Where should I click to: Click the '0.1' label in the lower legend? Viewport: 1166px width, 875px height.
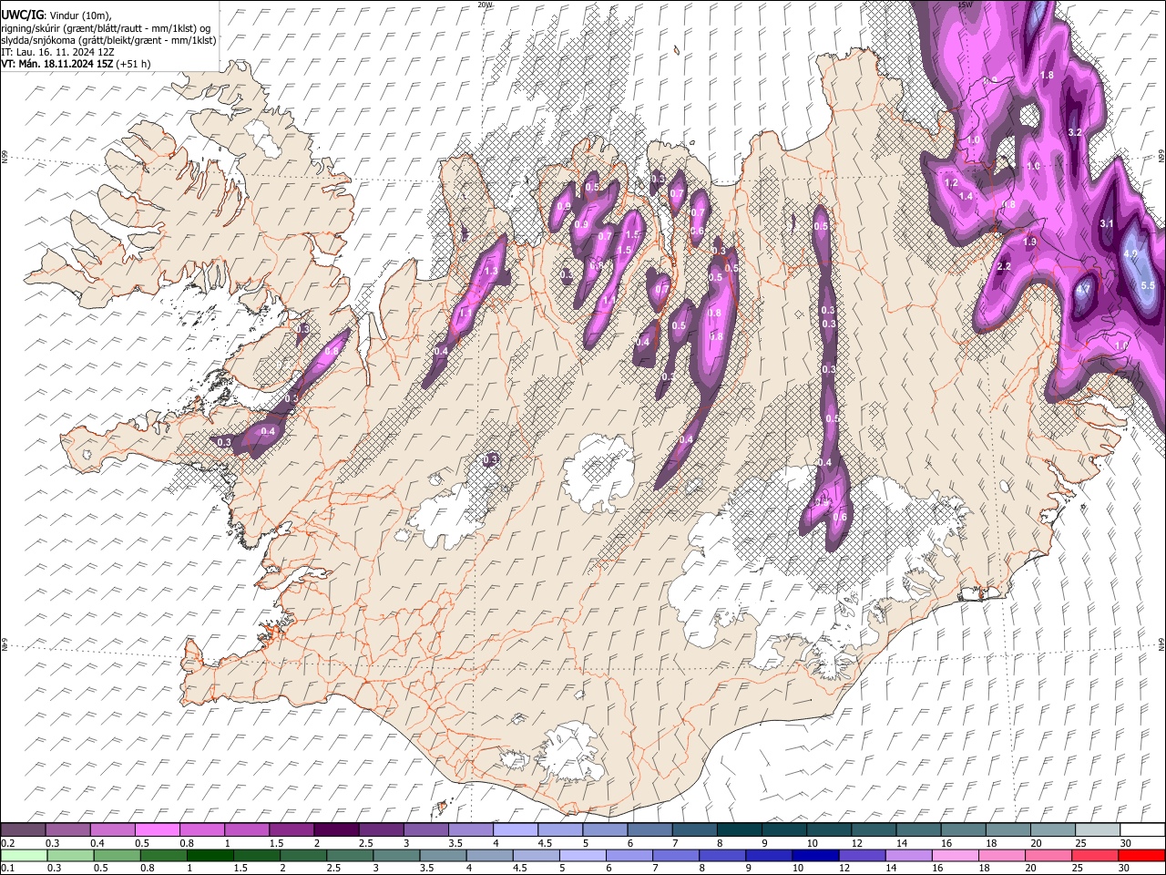(x=7, y=869)
